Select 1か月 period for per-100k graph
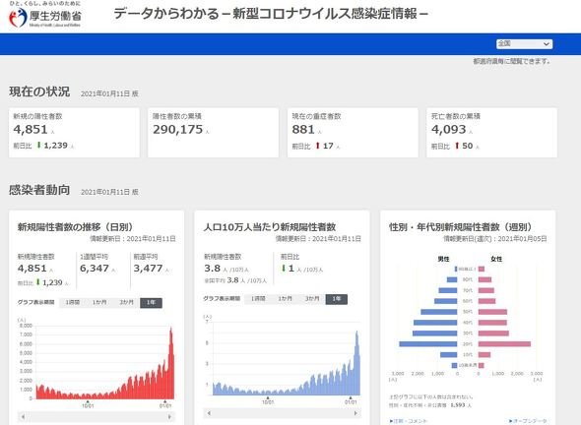This screenshot has width=581, height=425. coord(285,299)
